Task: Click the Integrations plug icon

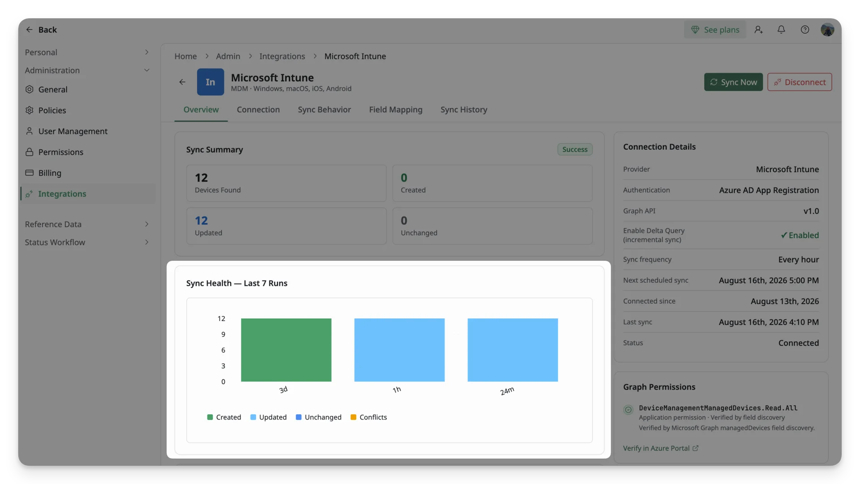Action: [30, 194]
